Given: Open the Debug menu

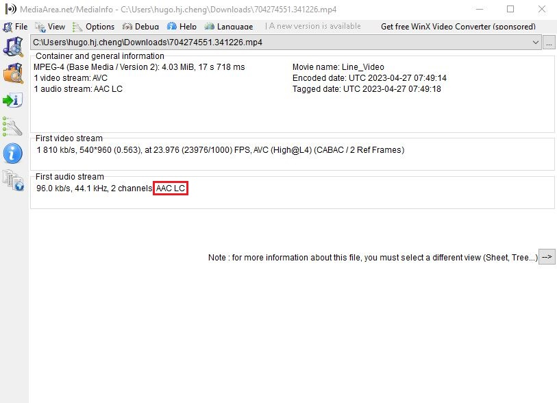Looking at the screenshot, I should pyautogui.click(x=140, y=27).
